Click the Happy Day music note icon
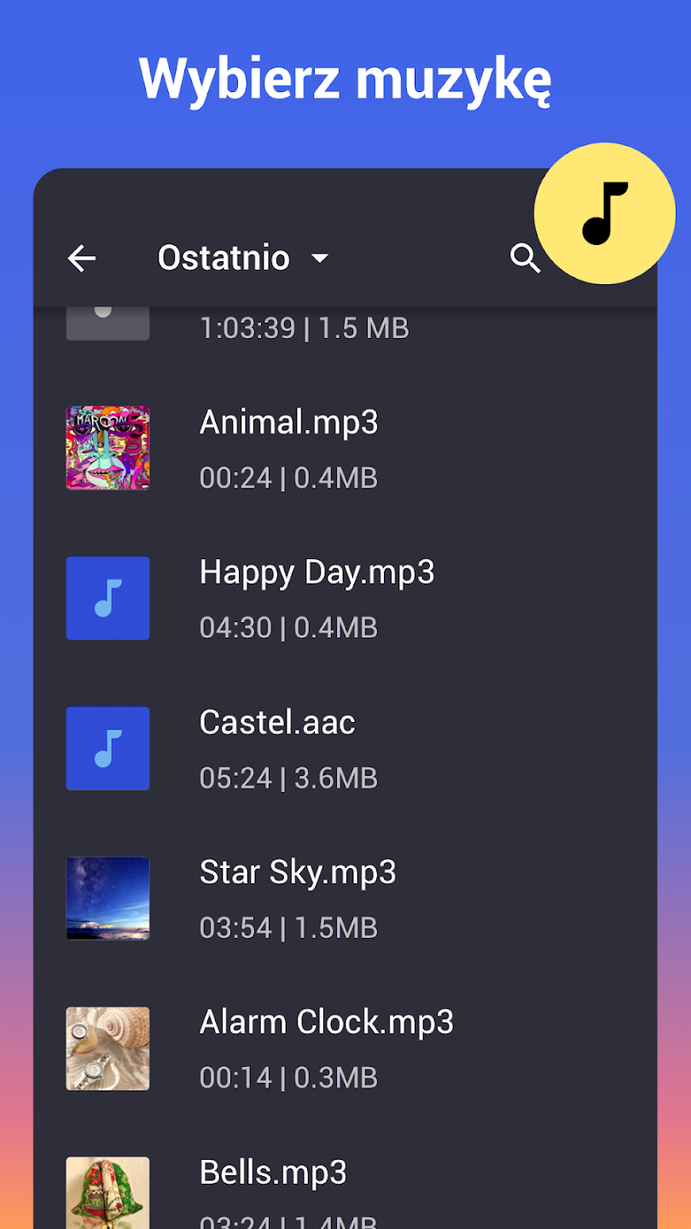This screenshot has height=1229, width=691. click(108, 598)
